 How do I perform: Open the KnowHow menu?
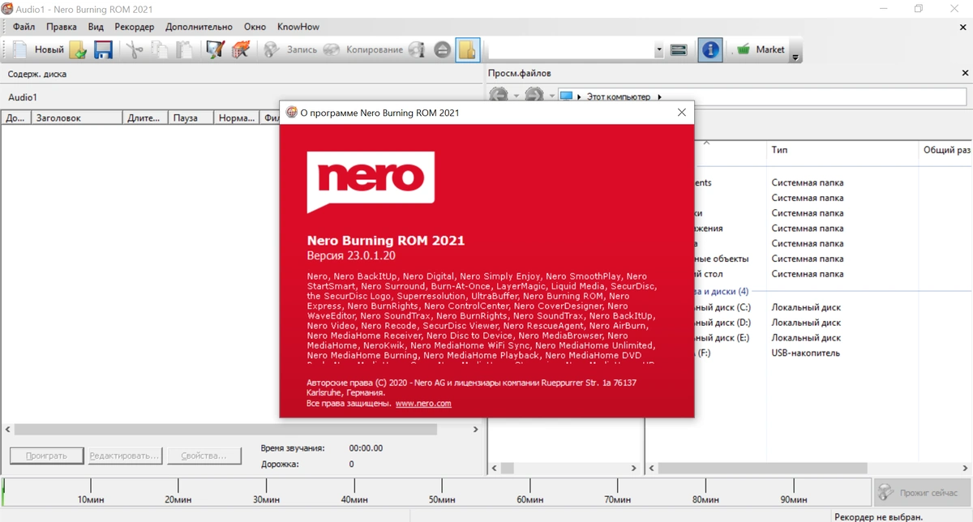click(298, 27)
